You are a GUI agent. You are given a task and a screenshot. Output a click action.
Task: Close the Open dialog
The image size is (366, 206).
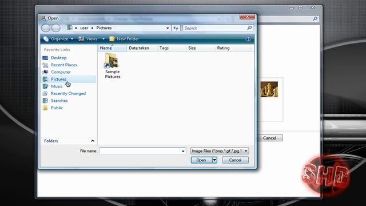[x=247, y=17]
